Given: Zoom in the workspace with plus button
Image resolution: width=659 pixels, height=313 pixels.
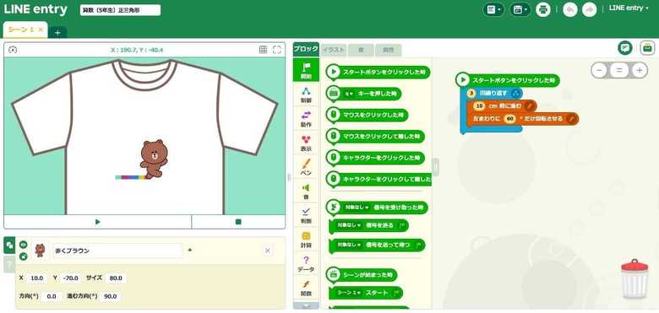Looking at the screenshot, I should (x=640, y=70).
